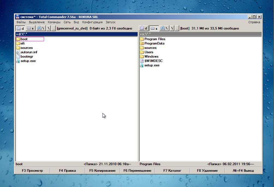The width and height of the screenshot is (274, 187).
Task: Open the Справка help menu
Action: point(254,22)
